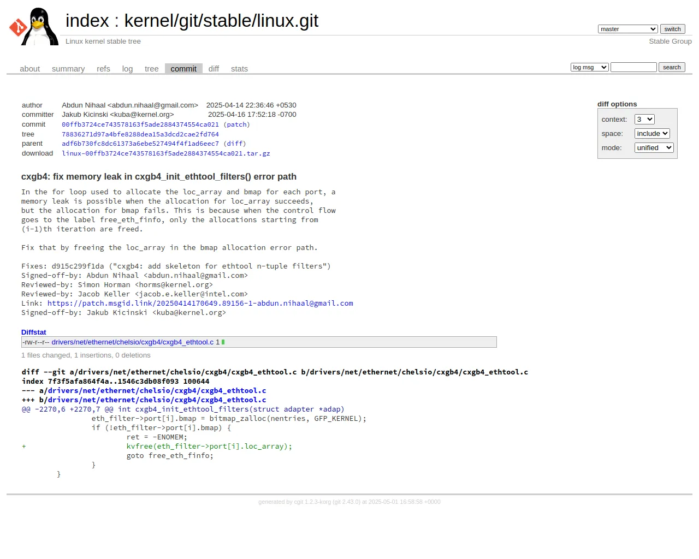Click the switch branch button
Image resolution: width=699 pixels, height=559 pixels.
click(x=672, y=29)
